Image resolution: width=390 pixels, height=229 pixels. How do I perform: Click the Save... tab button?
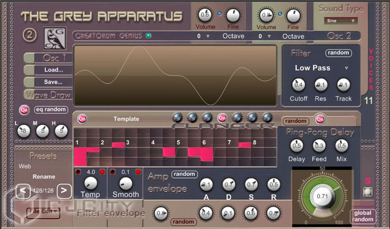pos(49,82)
